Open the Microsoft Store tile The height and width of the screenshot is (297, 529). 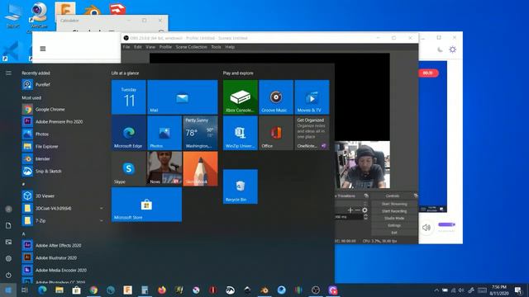pos(146,205)
